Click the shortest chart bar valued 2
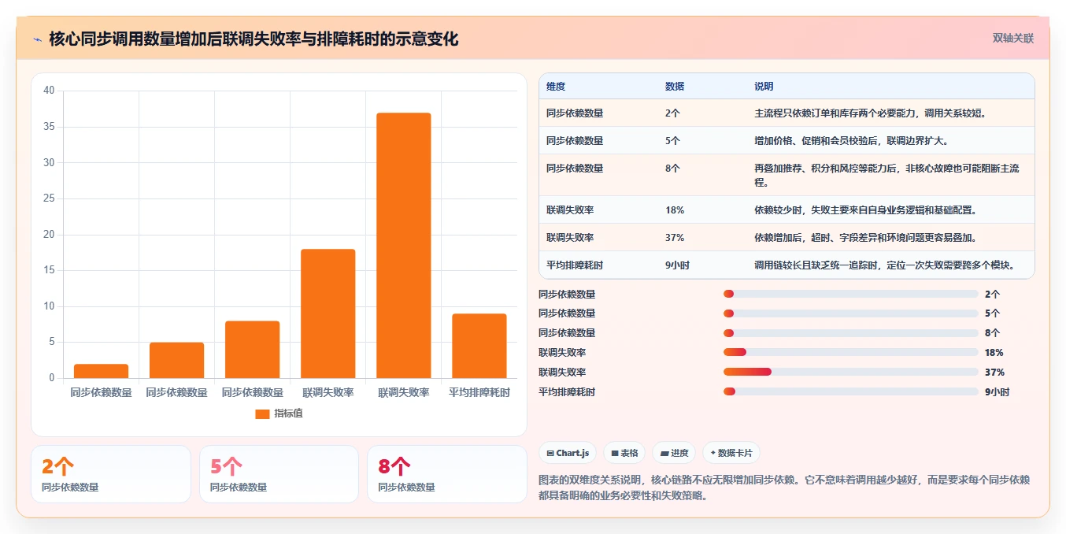Viewport: 1066px width, 534px height. point(101,371)
